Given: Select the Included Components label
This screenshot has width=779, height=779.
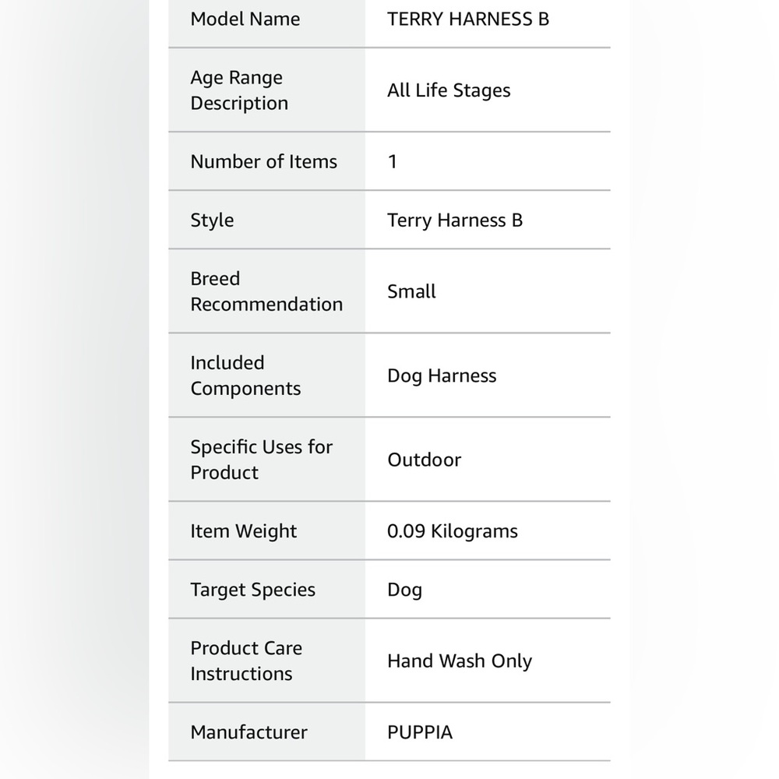Looking at the screenshot, I should [x=245, y=375].
